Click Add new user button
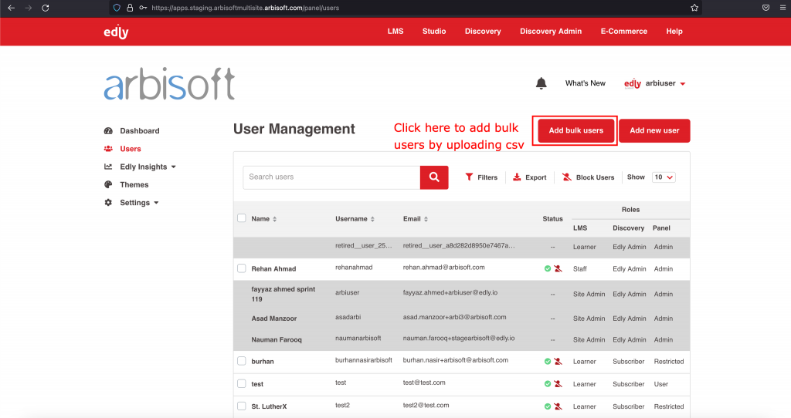The image size is (791, 418). click(x=654, y=130)
